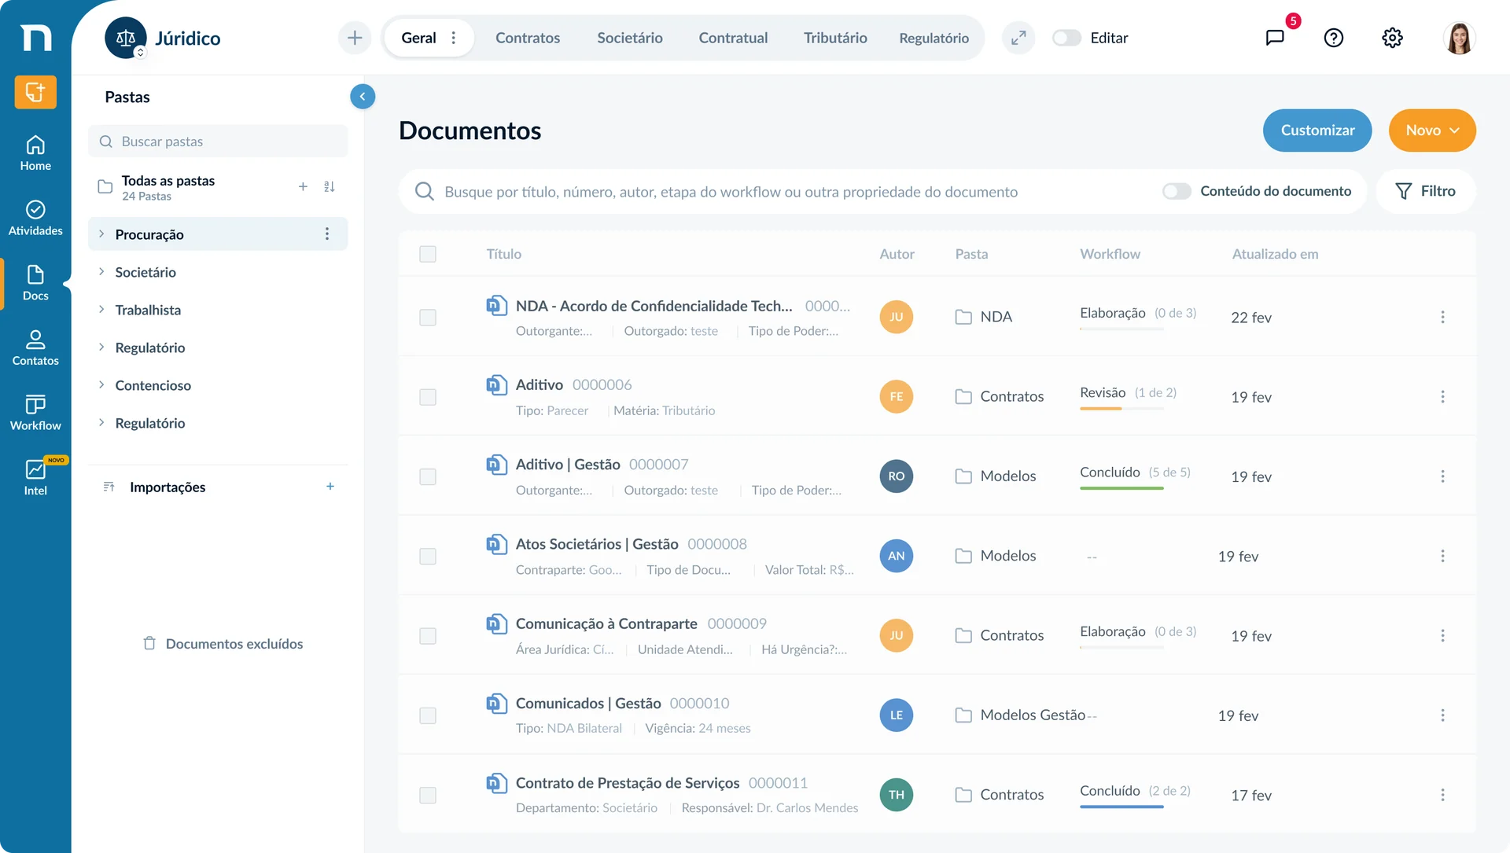This screenshot has width=1510, height=853.
Task: Open Comunicação à Contraparte document
Action: tap(606, 623)
